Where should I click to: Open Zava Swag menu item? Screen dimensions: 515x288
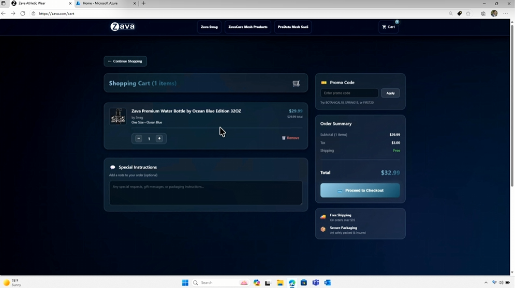pyautogui.click(x=209, y=27)
